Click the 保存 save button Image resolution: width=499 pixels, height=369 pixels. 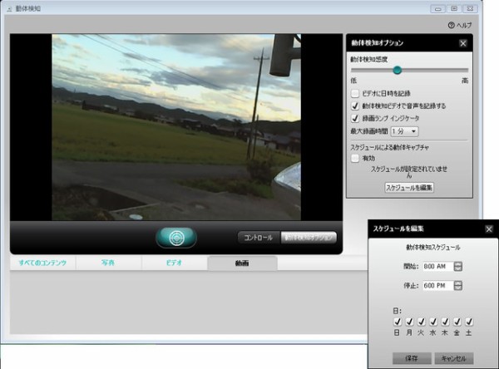412,358
